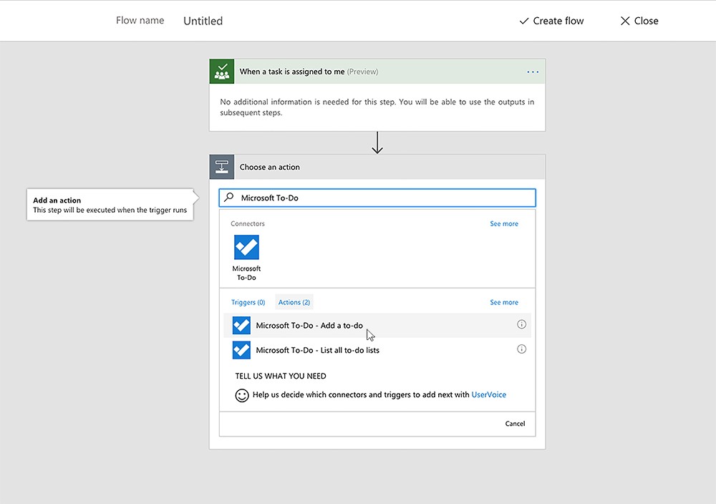This screenshot has height=504, width=716.
Task: Click the smiley face feedback icon
Action: (242, 395)
